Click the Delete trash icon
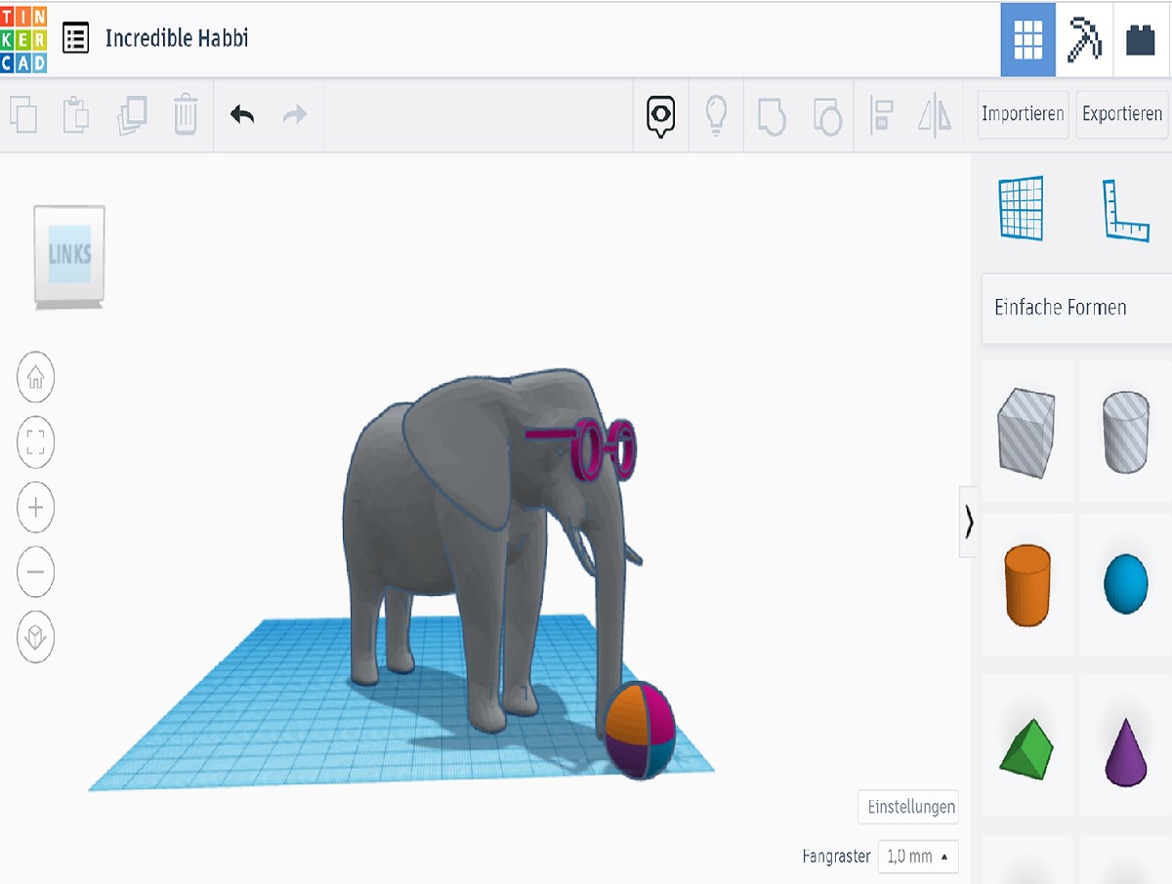The height and width of the screenshot is (884, 1172). tap(186, 114)
